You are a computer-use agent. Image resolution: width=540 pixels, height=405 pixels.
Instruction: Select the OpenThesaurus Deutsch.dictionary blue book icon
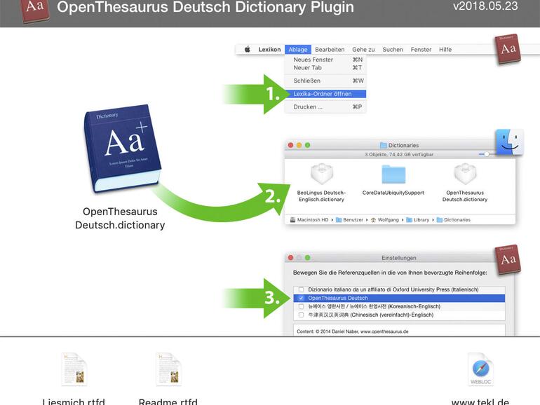click(x=122, y=148)
